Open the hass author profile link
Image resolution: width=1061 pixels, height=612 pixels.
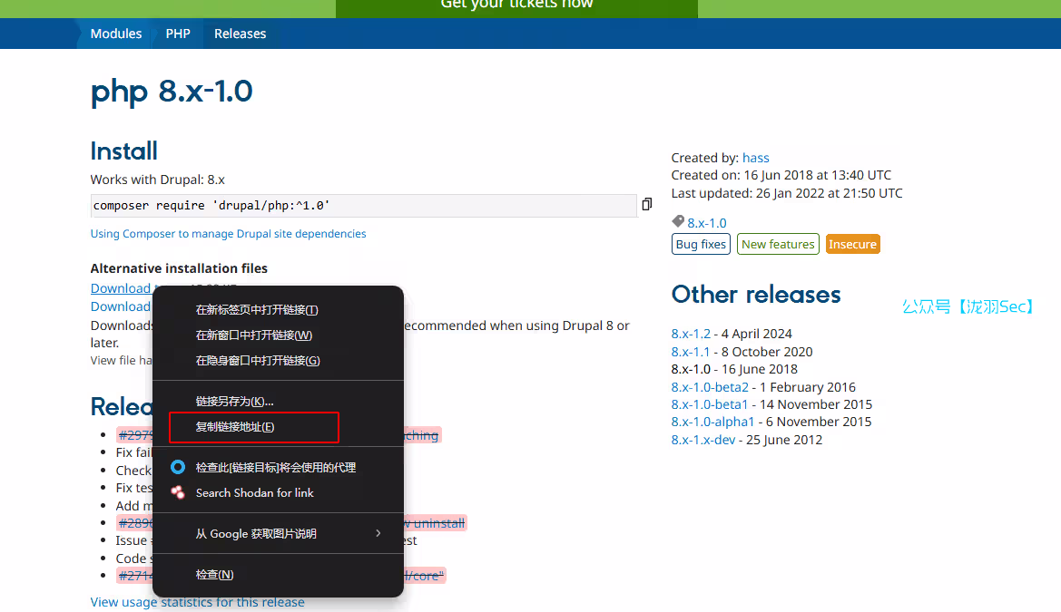coord(755,158)
